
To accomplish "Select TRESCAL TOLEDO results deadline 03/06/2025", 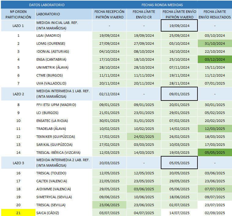I will tap(215, 173).
